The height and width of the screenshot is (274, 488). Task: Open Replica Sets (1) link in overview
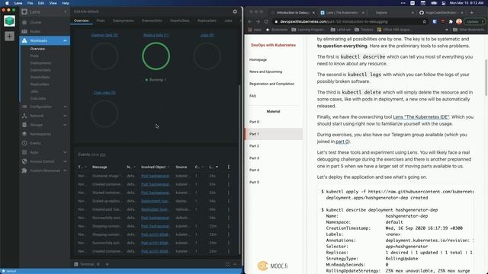click(x=156, y=35)
